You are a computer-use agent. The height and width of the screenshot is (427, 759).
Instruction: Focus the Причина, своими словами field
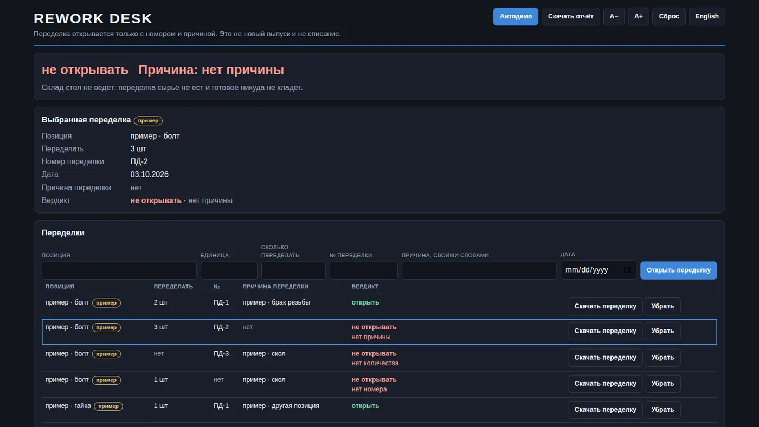(x=479, y=270)
